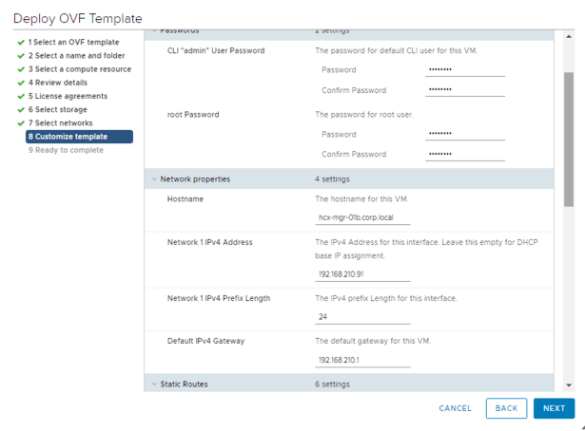Click the BACK button
The height and width of the screenshot is (431, 585).
(506, 408)
